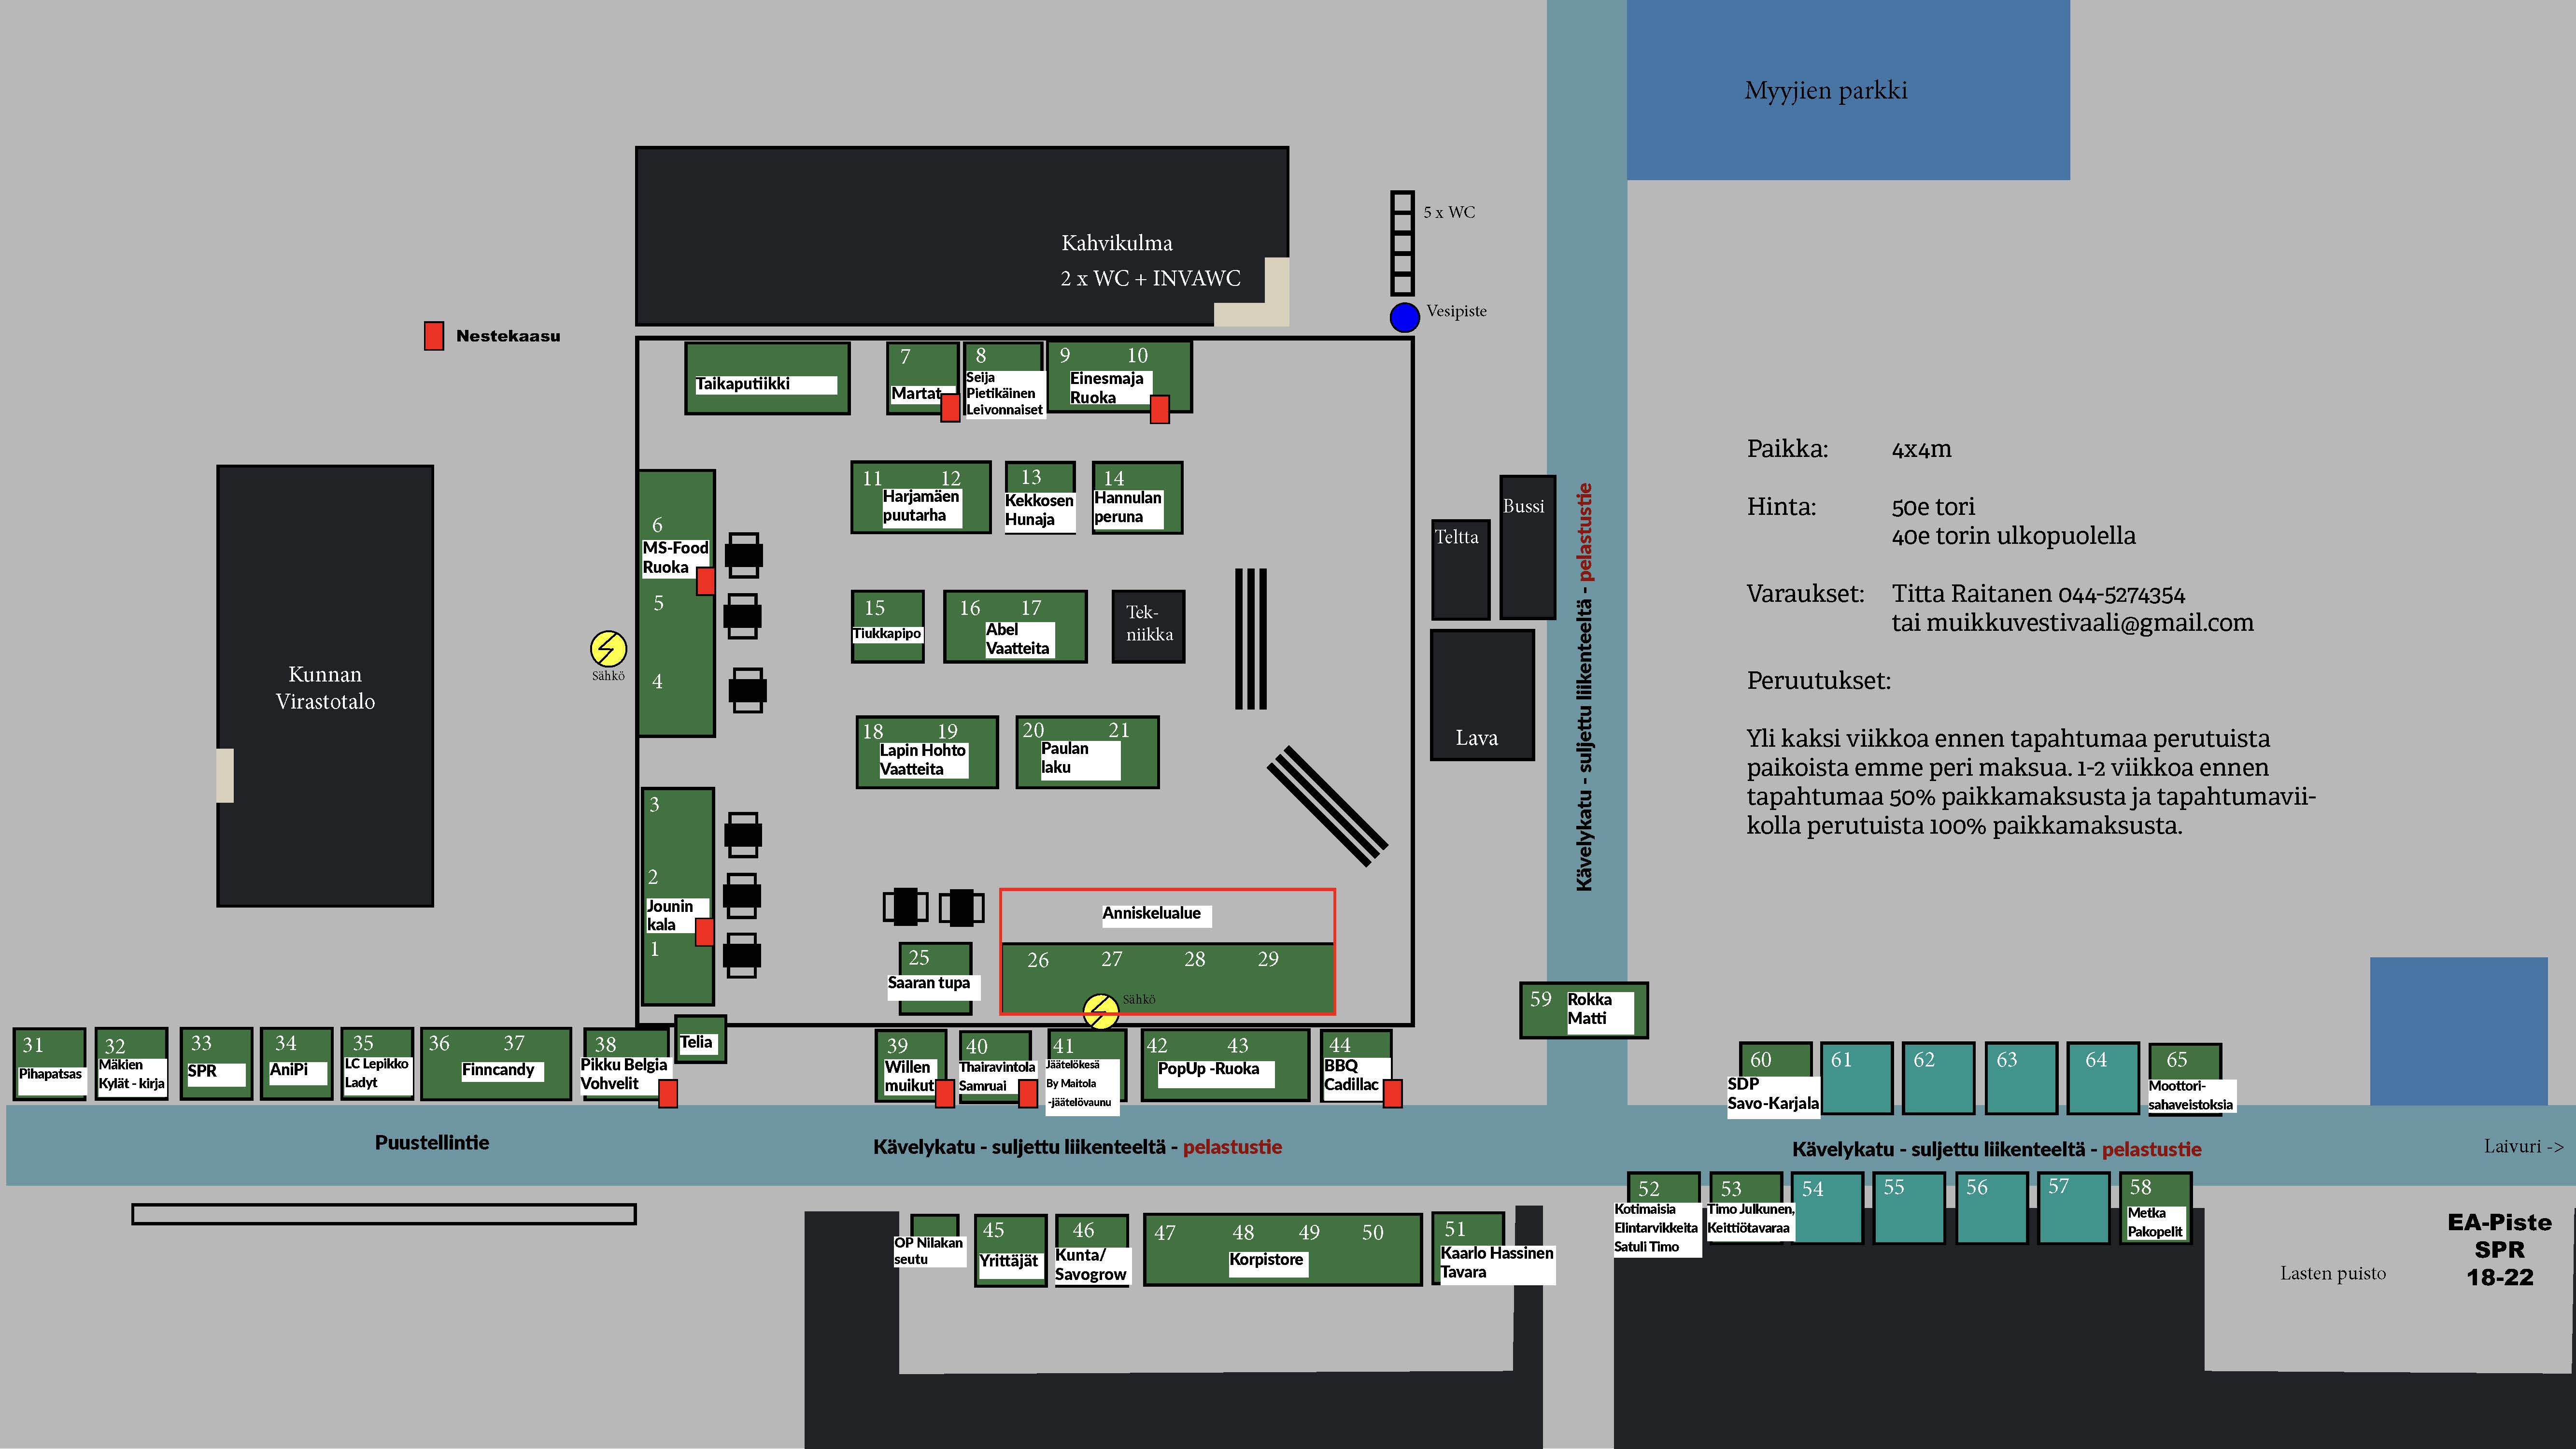Screen dimensions: 2576x1449
Task: Select stall 15 Tiukkapipo
Action: tap(887, 626)
